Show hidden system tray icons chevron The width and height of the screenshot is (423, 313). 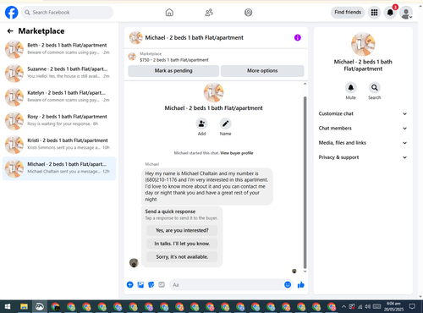coord(343,306)
